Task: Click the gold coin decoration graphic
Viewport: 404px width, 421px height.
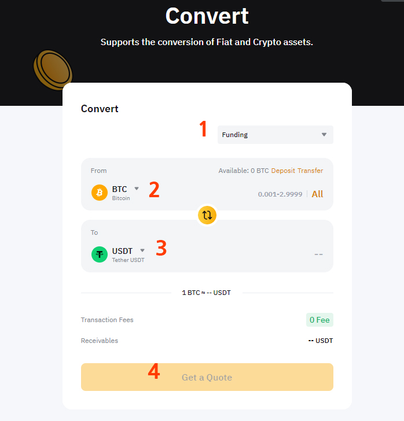Action: pos(53,70)
